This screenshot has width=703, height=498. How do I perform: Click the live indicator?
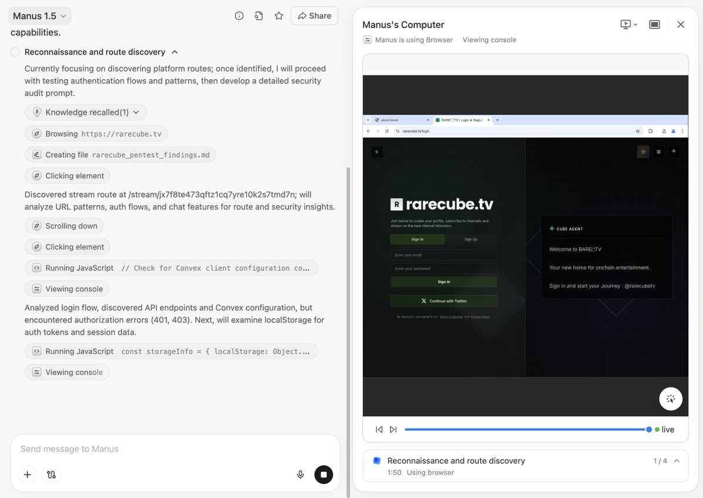(x=664, y=429)
